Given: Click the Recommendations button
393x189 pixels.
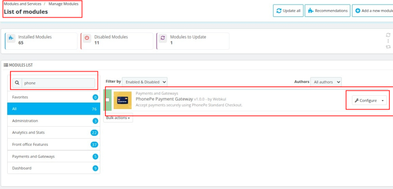Looking at the screenshot, I should (328, 11).
